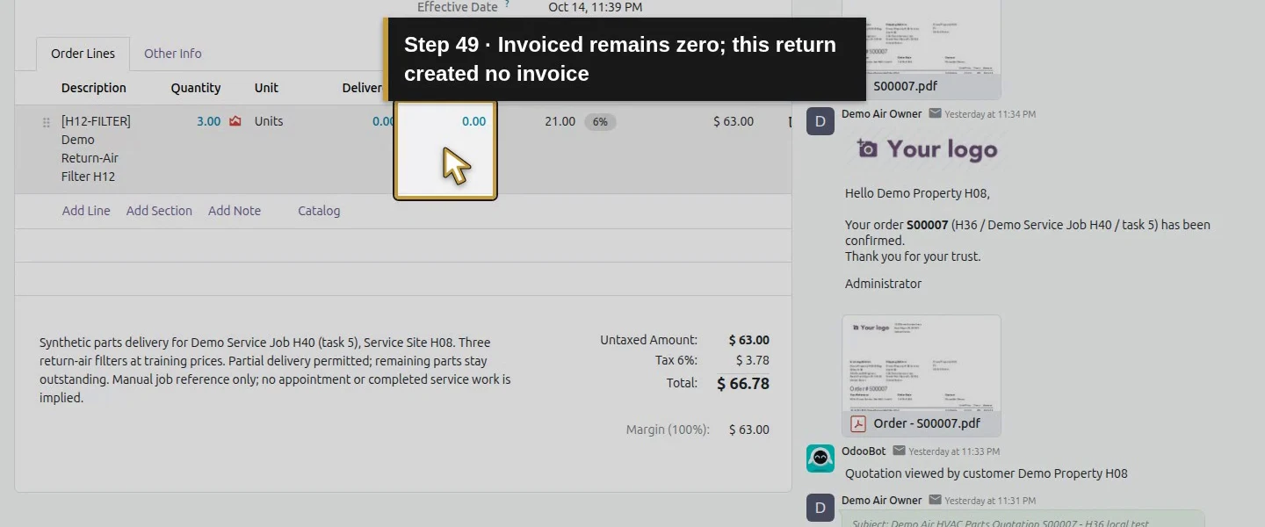This screenshot has height=527, width=1265.
Task: Click the Units cell in the filter line
Action: tap(269, 121)
